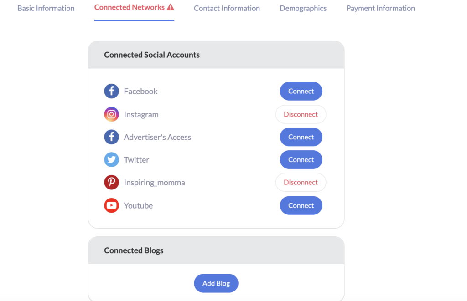Connect the Twitter account
Image resolution: width=467 pixels, height=301 pixels.
tap(301, 159)
